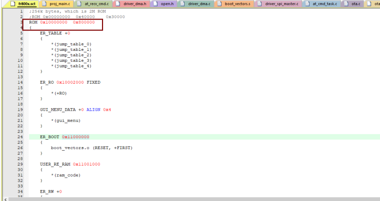Click the *(+RO) line
This screenshot has height=201, width=380.
click(x=59, y=93)
